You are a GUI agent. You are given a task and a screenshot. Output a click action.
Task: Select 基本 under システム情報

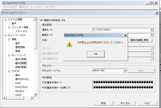coord(14,23)
